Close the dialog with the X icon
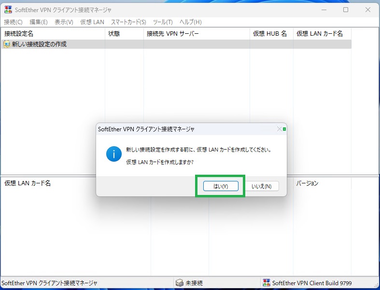 [x=279, y=129]
